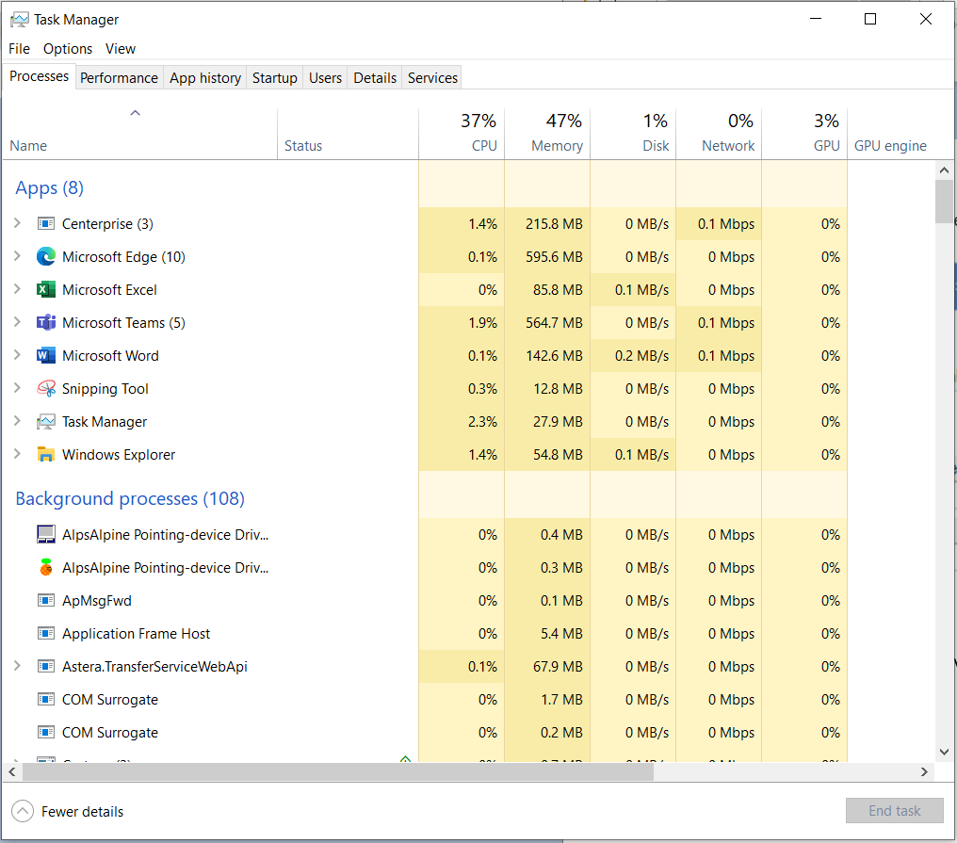Viewport: 957px width, 843px height.
Task: Sort processes by Memory column header
Action: pos(556,146)
